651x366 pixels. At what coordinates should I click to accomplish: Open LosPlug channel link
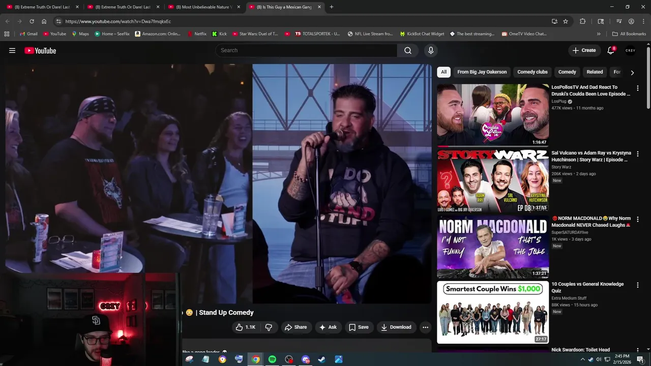pos(559,102)
